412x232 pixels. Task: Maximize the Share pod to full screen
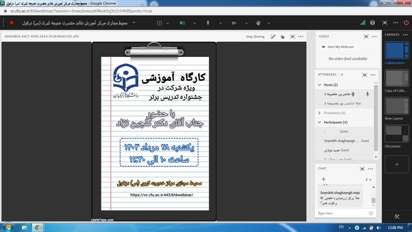click(292, 37)
